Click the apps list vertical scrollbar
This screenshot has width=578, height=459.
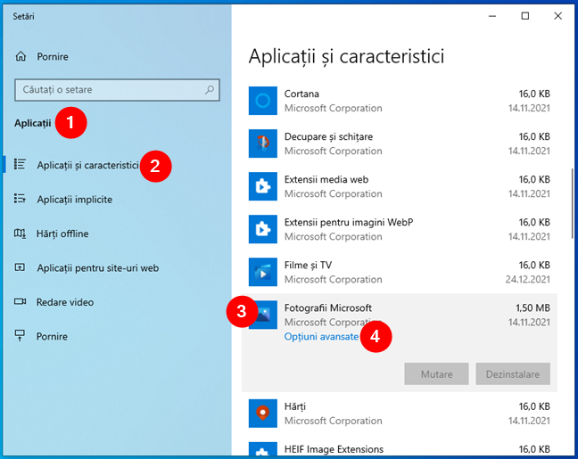point(572,203)
